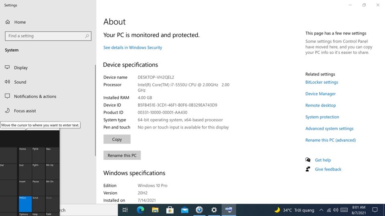This screenshot has width=385, height=216.
Task: Click the sidebar vertical scrollbar
Action: tap(95, 110)
